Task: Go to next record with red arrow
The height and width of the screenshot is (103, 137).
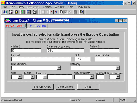Action: [51, 12]
